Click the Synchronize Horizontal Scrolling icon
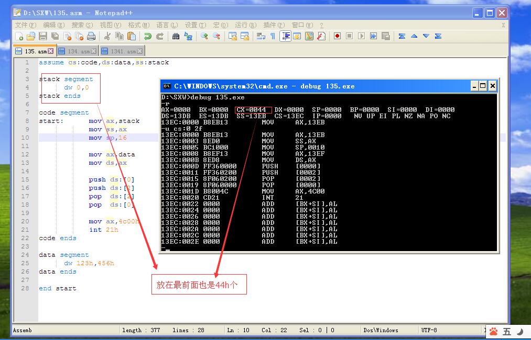 coord(244,36)
